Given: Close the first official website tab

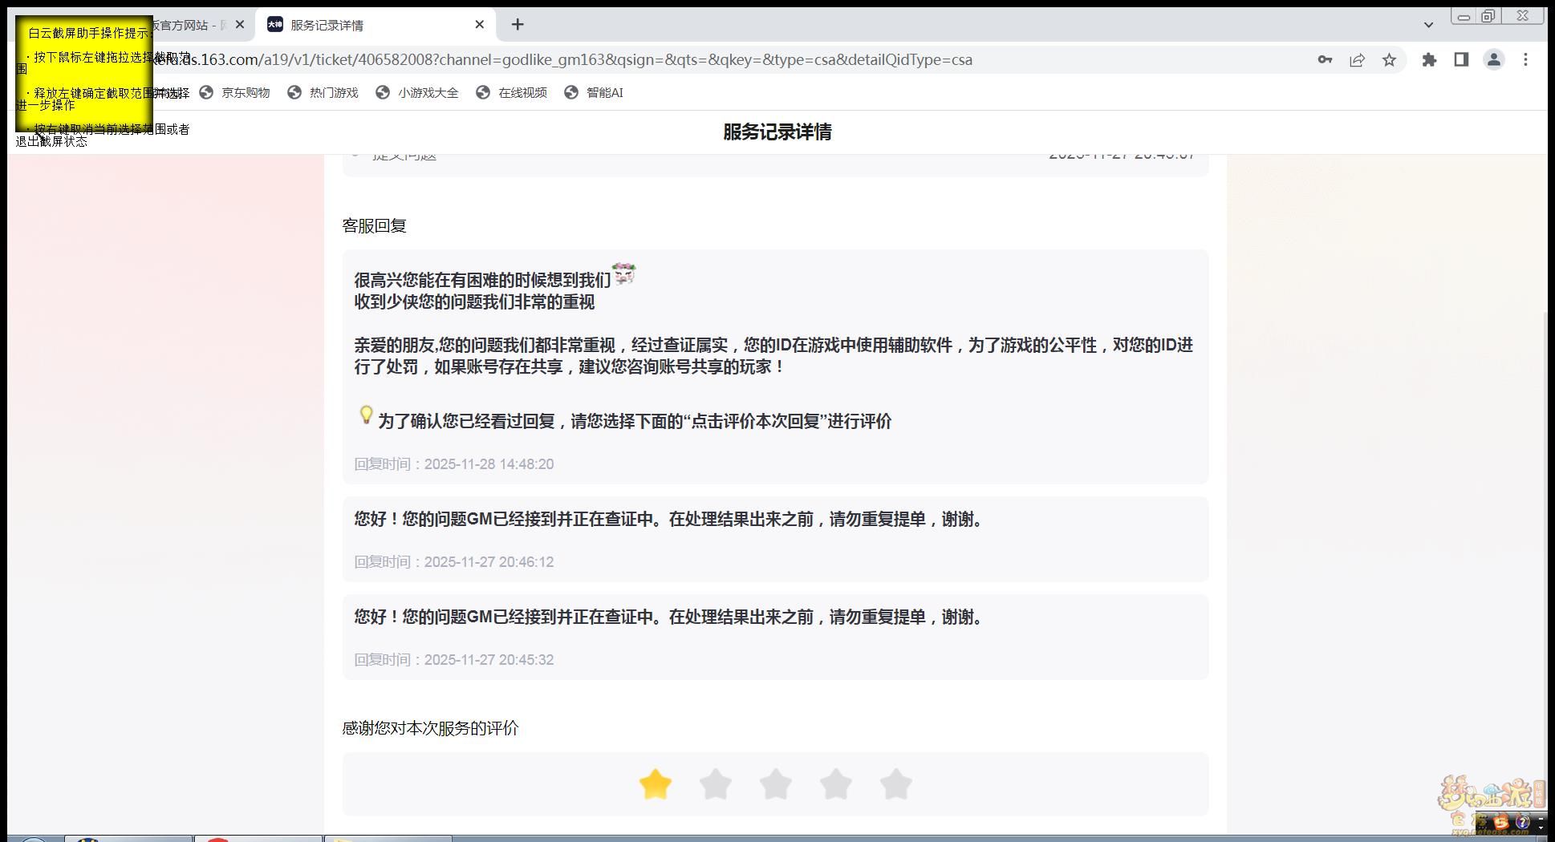Looking at the screenshot, I should point(240,25).
